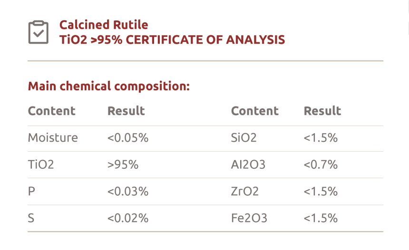Image resolution: width=409 pixels, height=250 pixels.
Task: Click the P result <0.03%
Action: pyautogui.click(x=128, y=192)
